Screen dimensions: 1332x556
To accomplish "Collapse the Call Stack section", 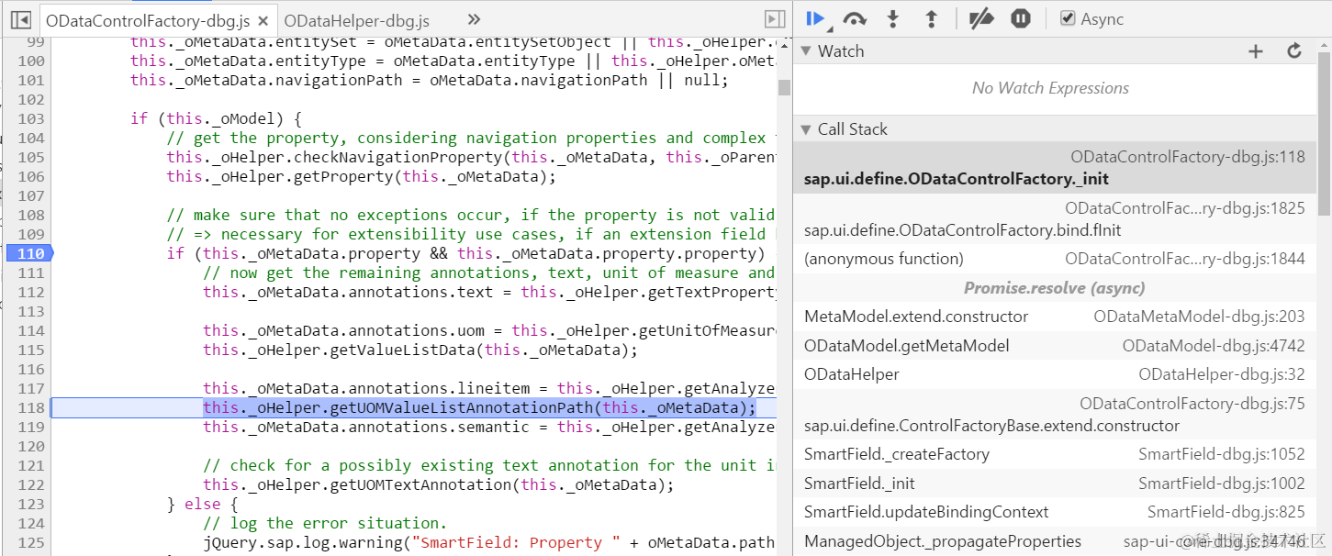I will 806,129.
